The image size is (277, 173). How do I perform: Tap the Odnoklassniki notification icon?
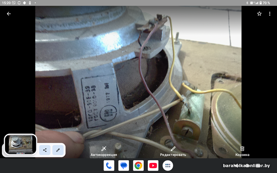click(30, 3)
